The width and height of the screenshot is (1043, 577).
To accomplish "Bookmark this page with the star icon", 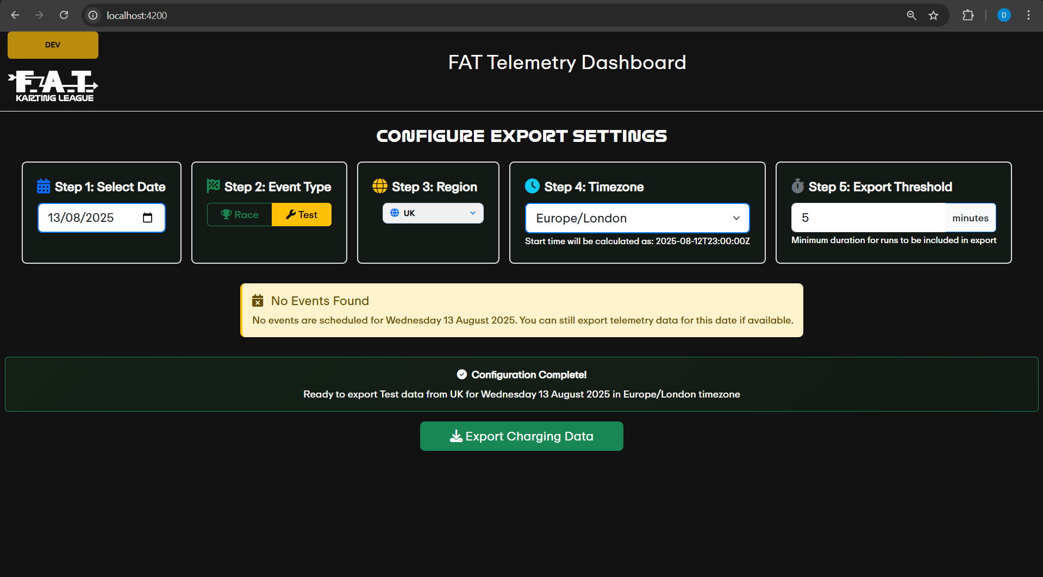I will (934, 15).
